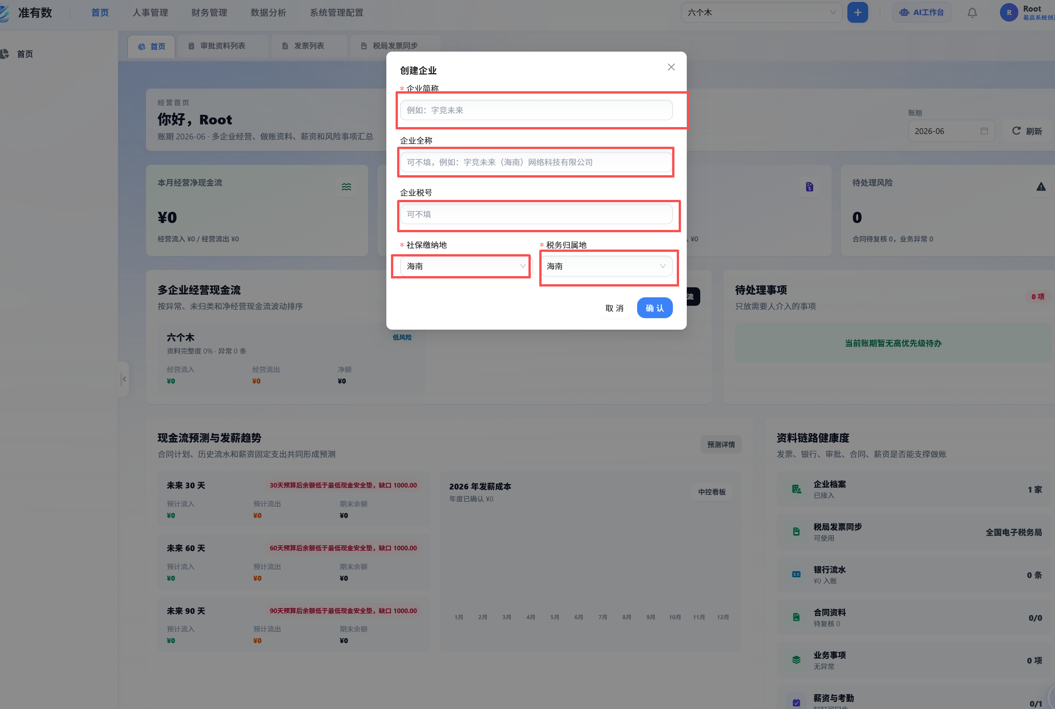Click the cash flow waves icon
The width and height of the screenshot is (1055, 709).
346,187
